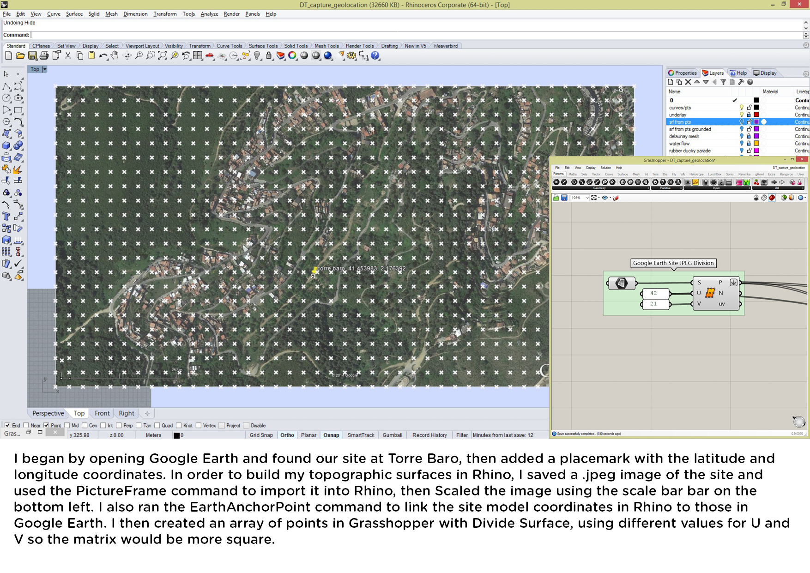Click the Zoom Extents icon

pyautogui.click(x=163, y=56)
